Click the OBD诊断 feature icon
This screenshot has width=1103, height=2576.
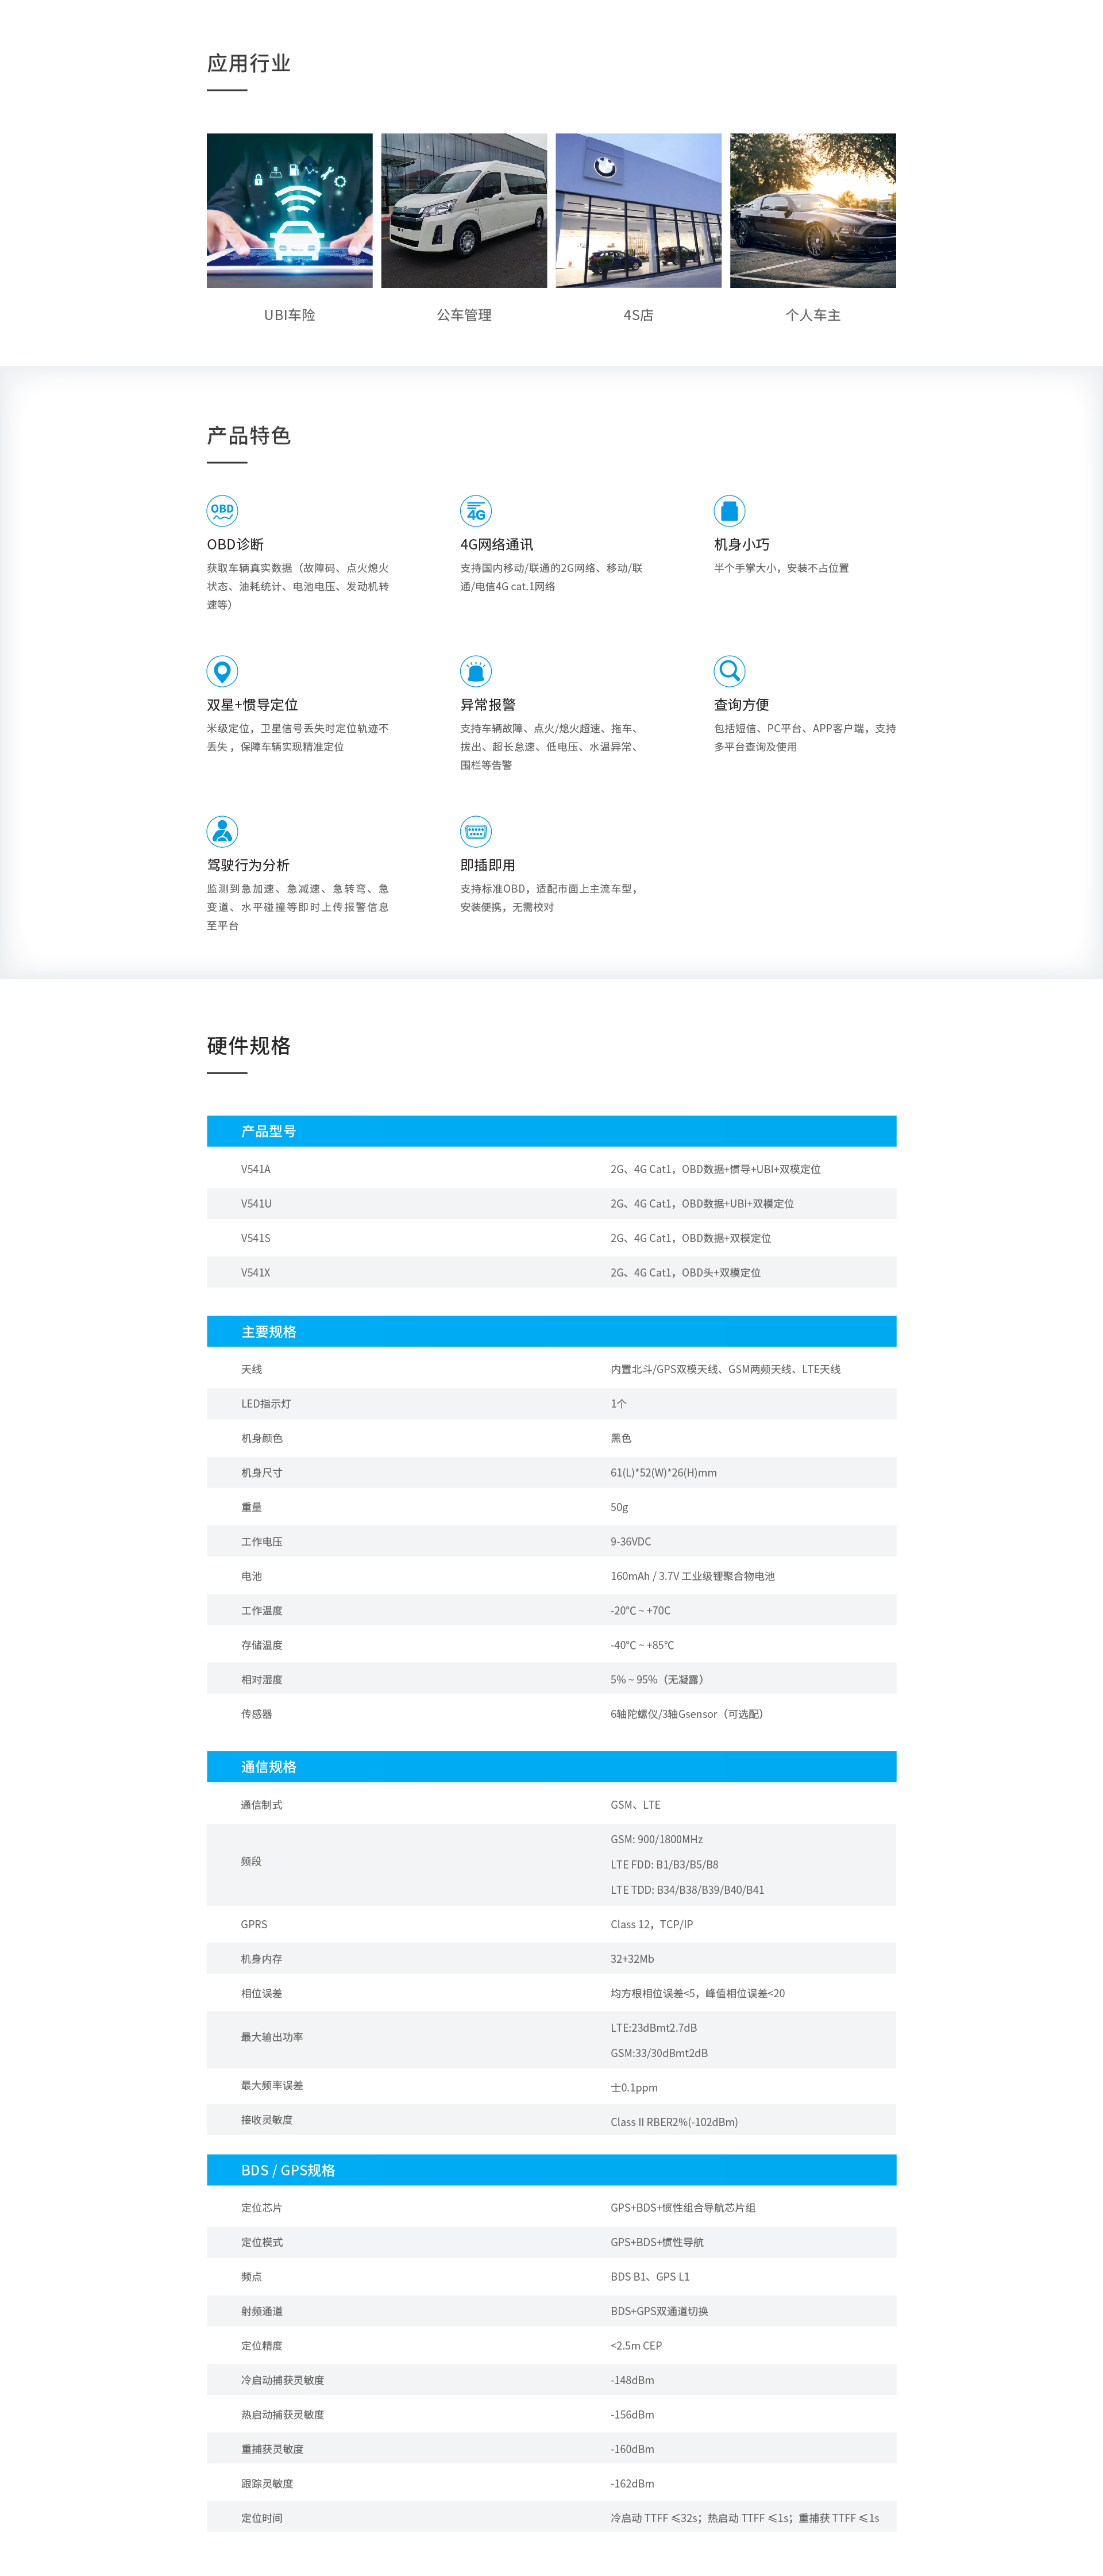(x=222, y=510)
